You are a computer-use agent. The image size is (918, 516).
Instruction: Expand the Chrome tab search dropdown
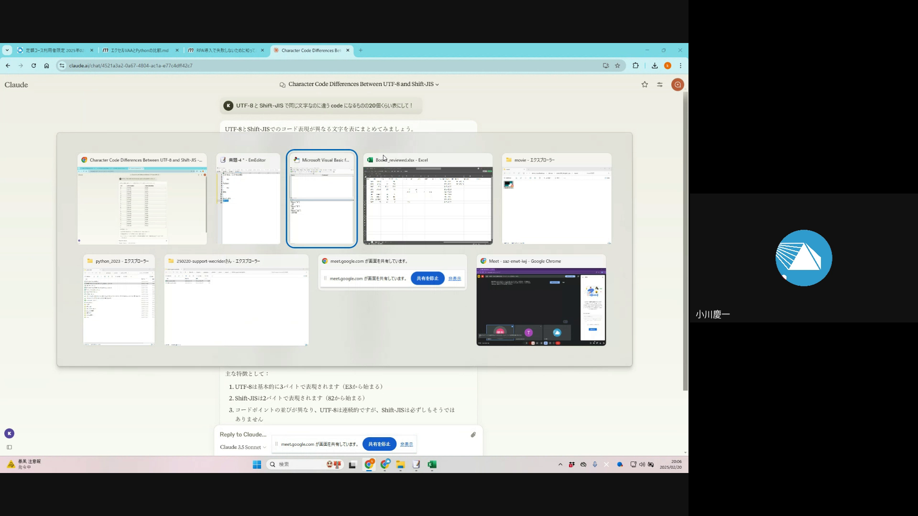(x=7, y=50)
